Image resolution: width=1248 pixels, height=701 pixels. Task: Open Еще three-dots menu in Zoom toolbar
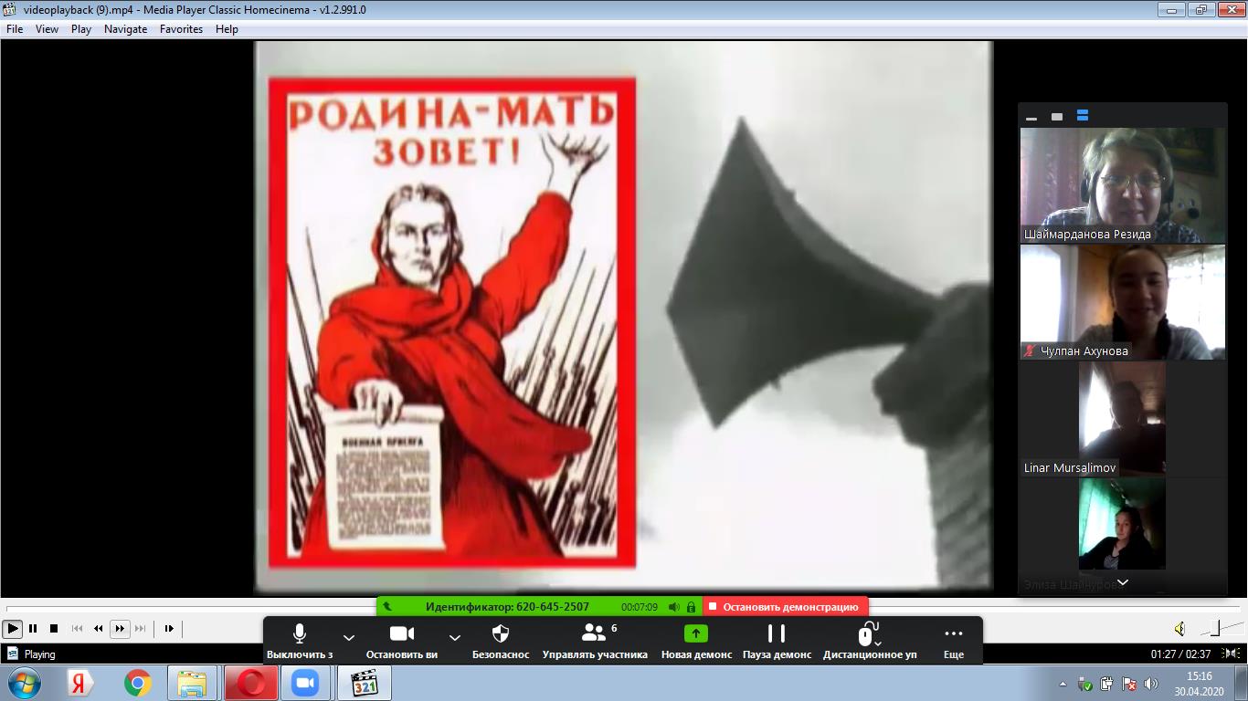pyautogui.click(x=953, y=634)
